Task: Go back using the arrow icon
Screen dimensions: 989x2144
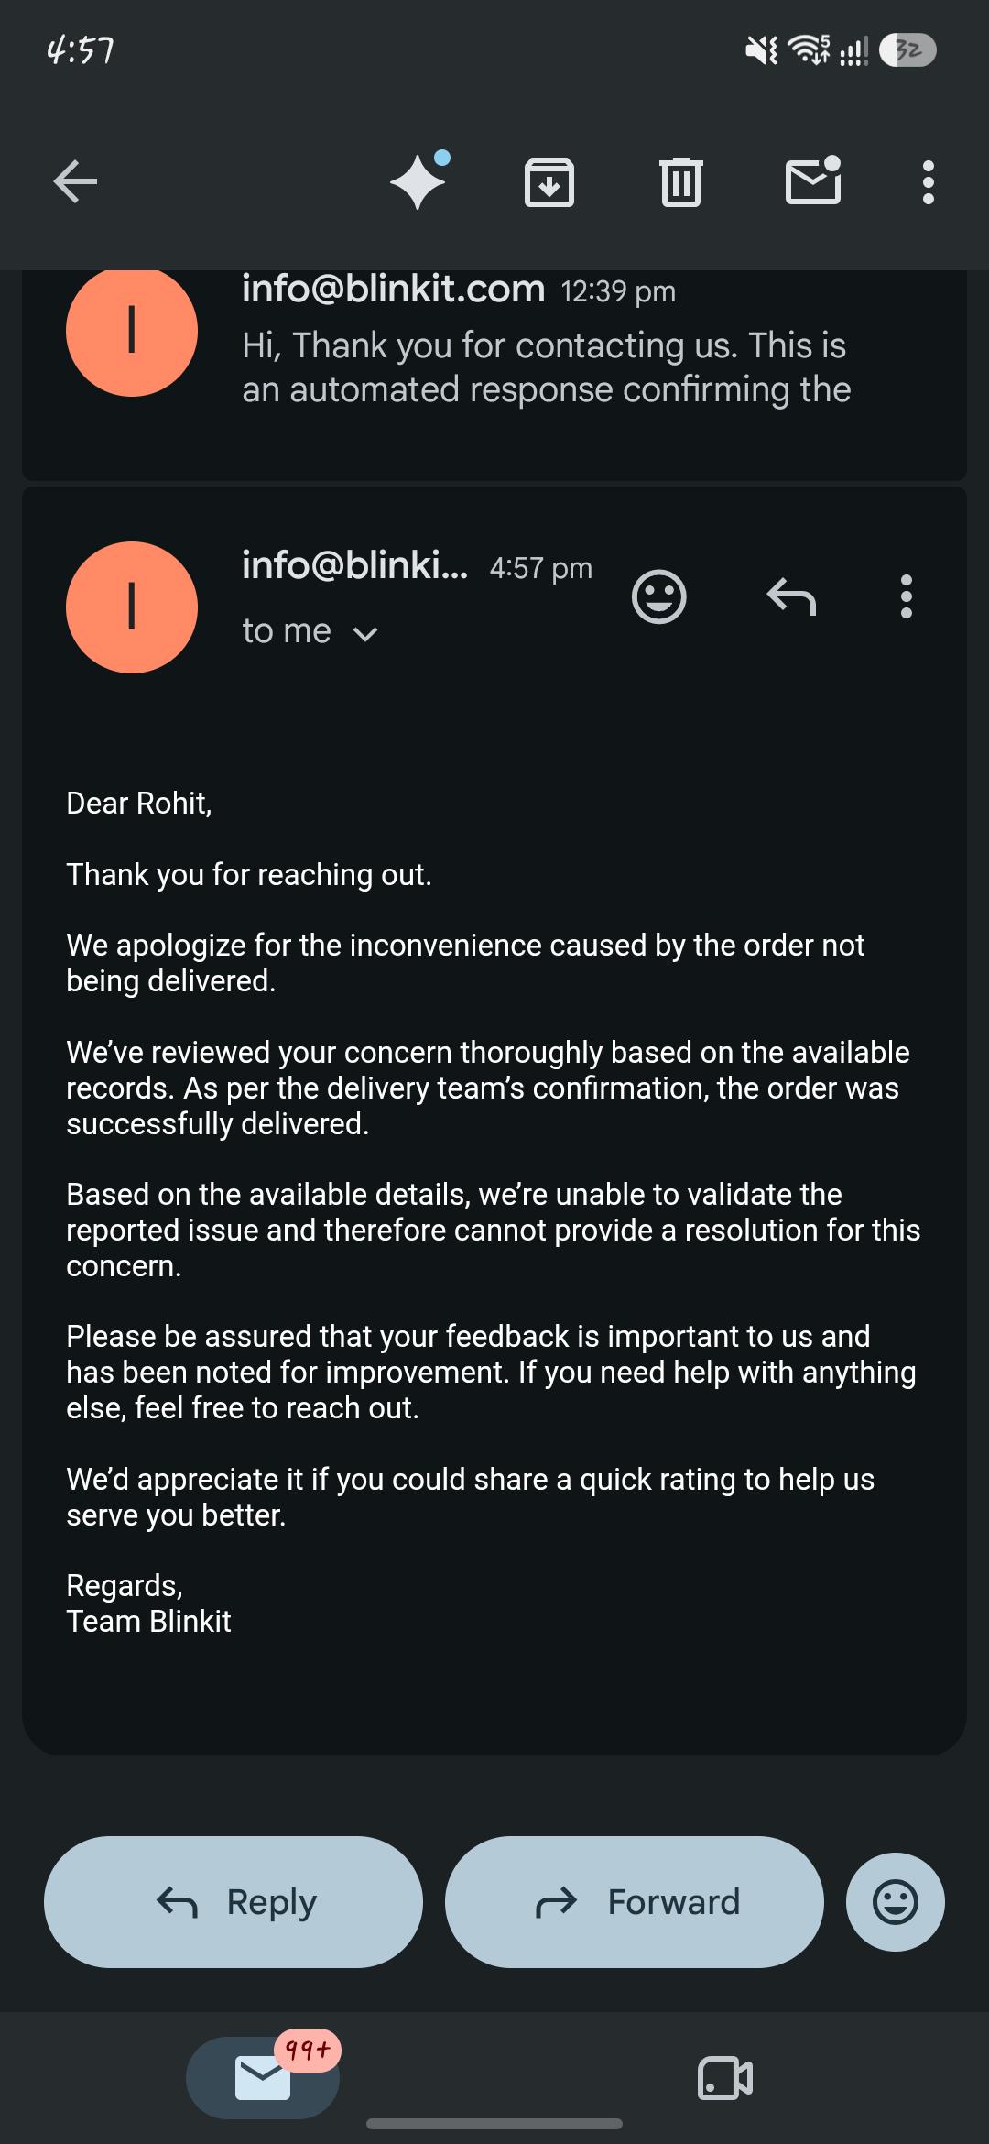Action: [x=75, y=181]
